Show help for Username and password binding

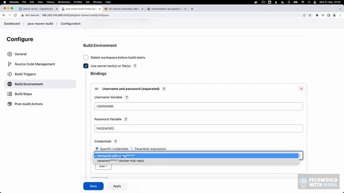tap(164, 89)
